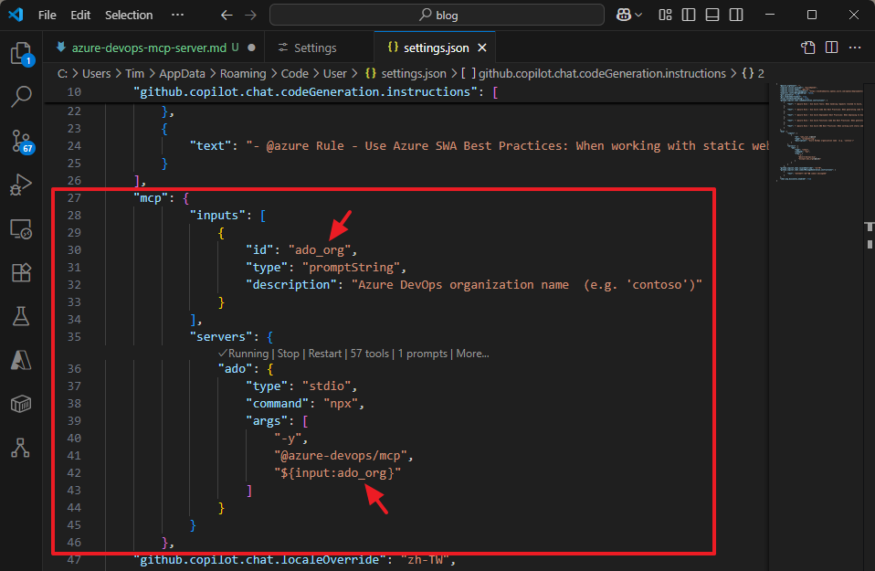The image size is (875, 571).
Task: Click Restart in the MCP server CodeLens
Action: coord(324,354)
